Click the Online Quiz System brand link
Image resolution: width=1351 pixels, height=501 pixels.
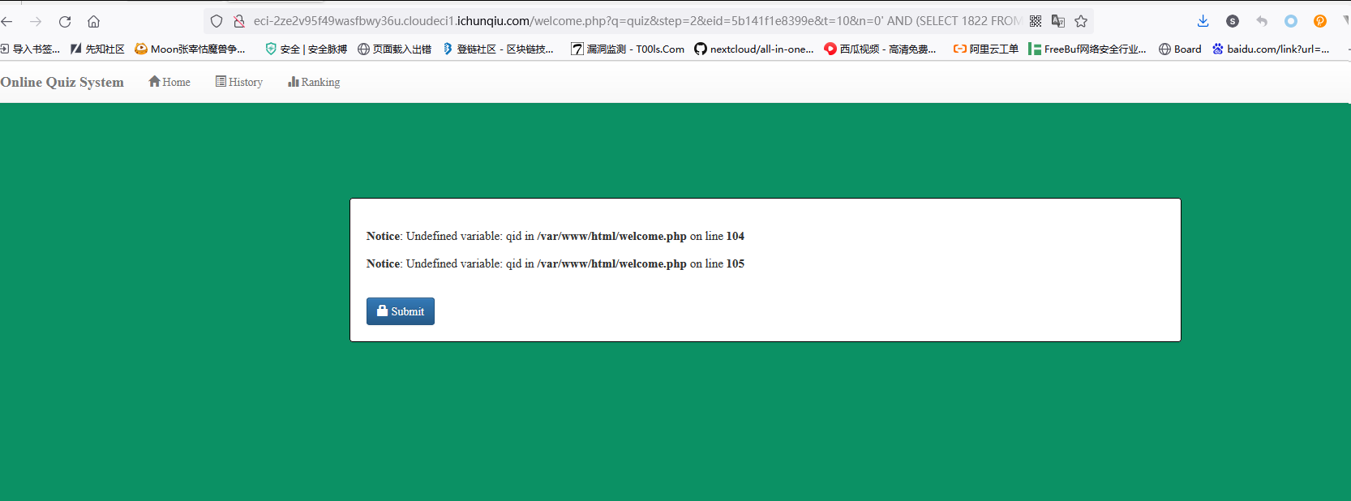click(62, 82)
